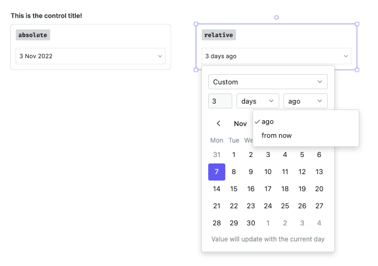Click the 'relative' label tag
The image size is (378, 266).
click(x=219, y=35)
